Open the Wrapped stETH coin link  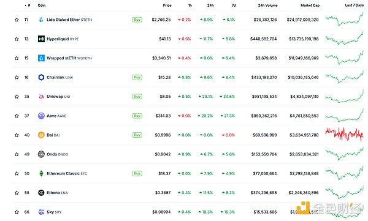[69, 58]
